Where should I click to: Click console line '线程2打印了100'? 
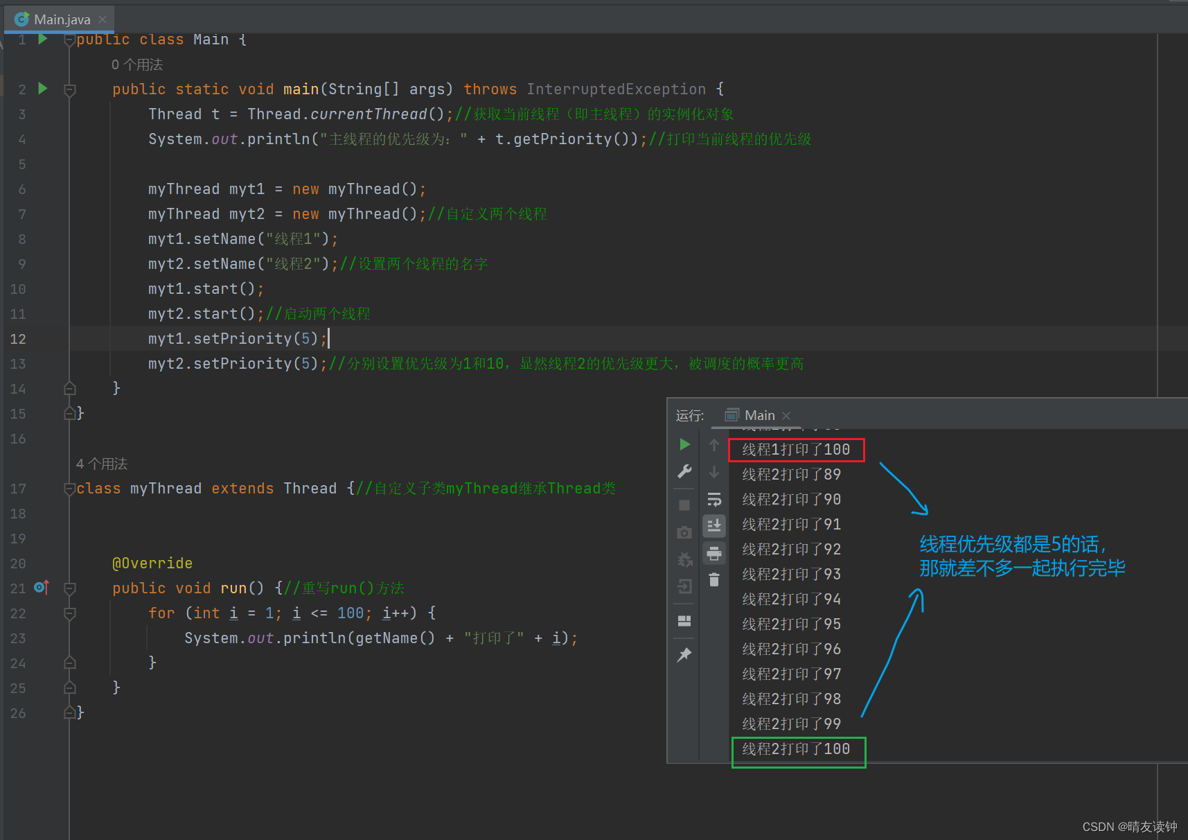[796, 749]
